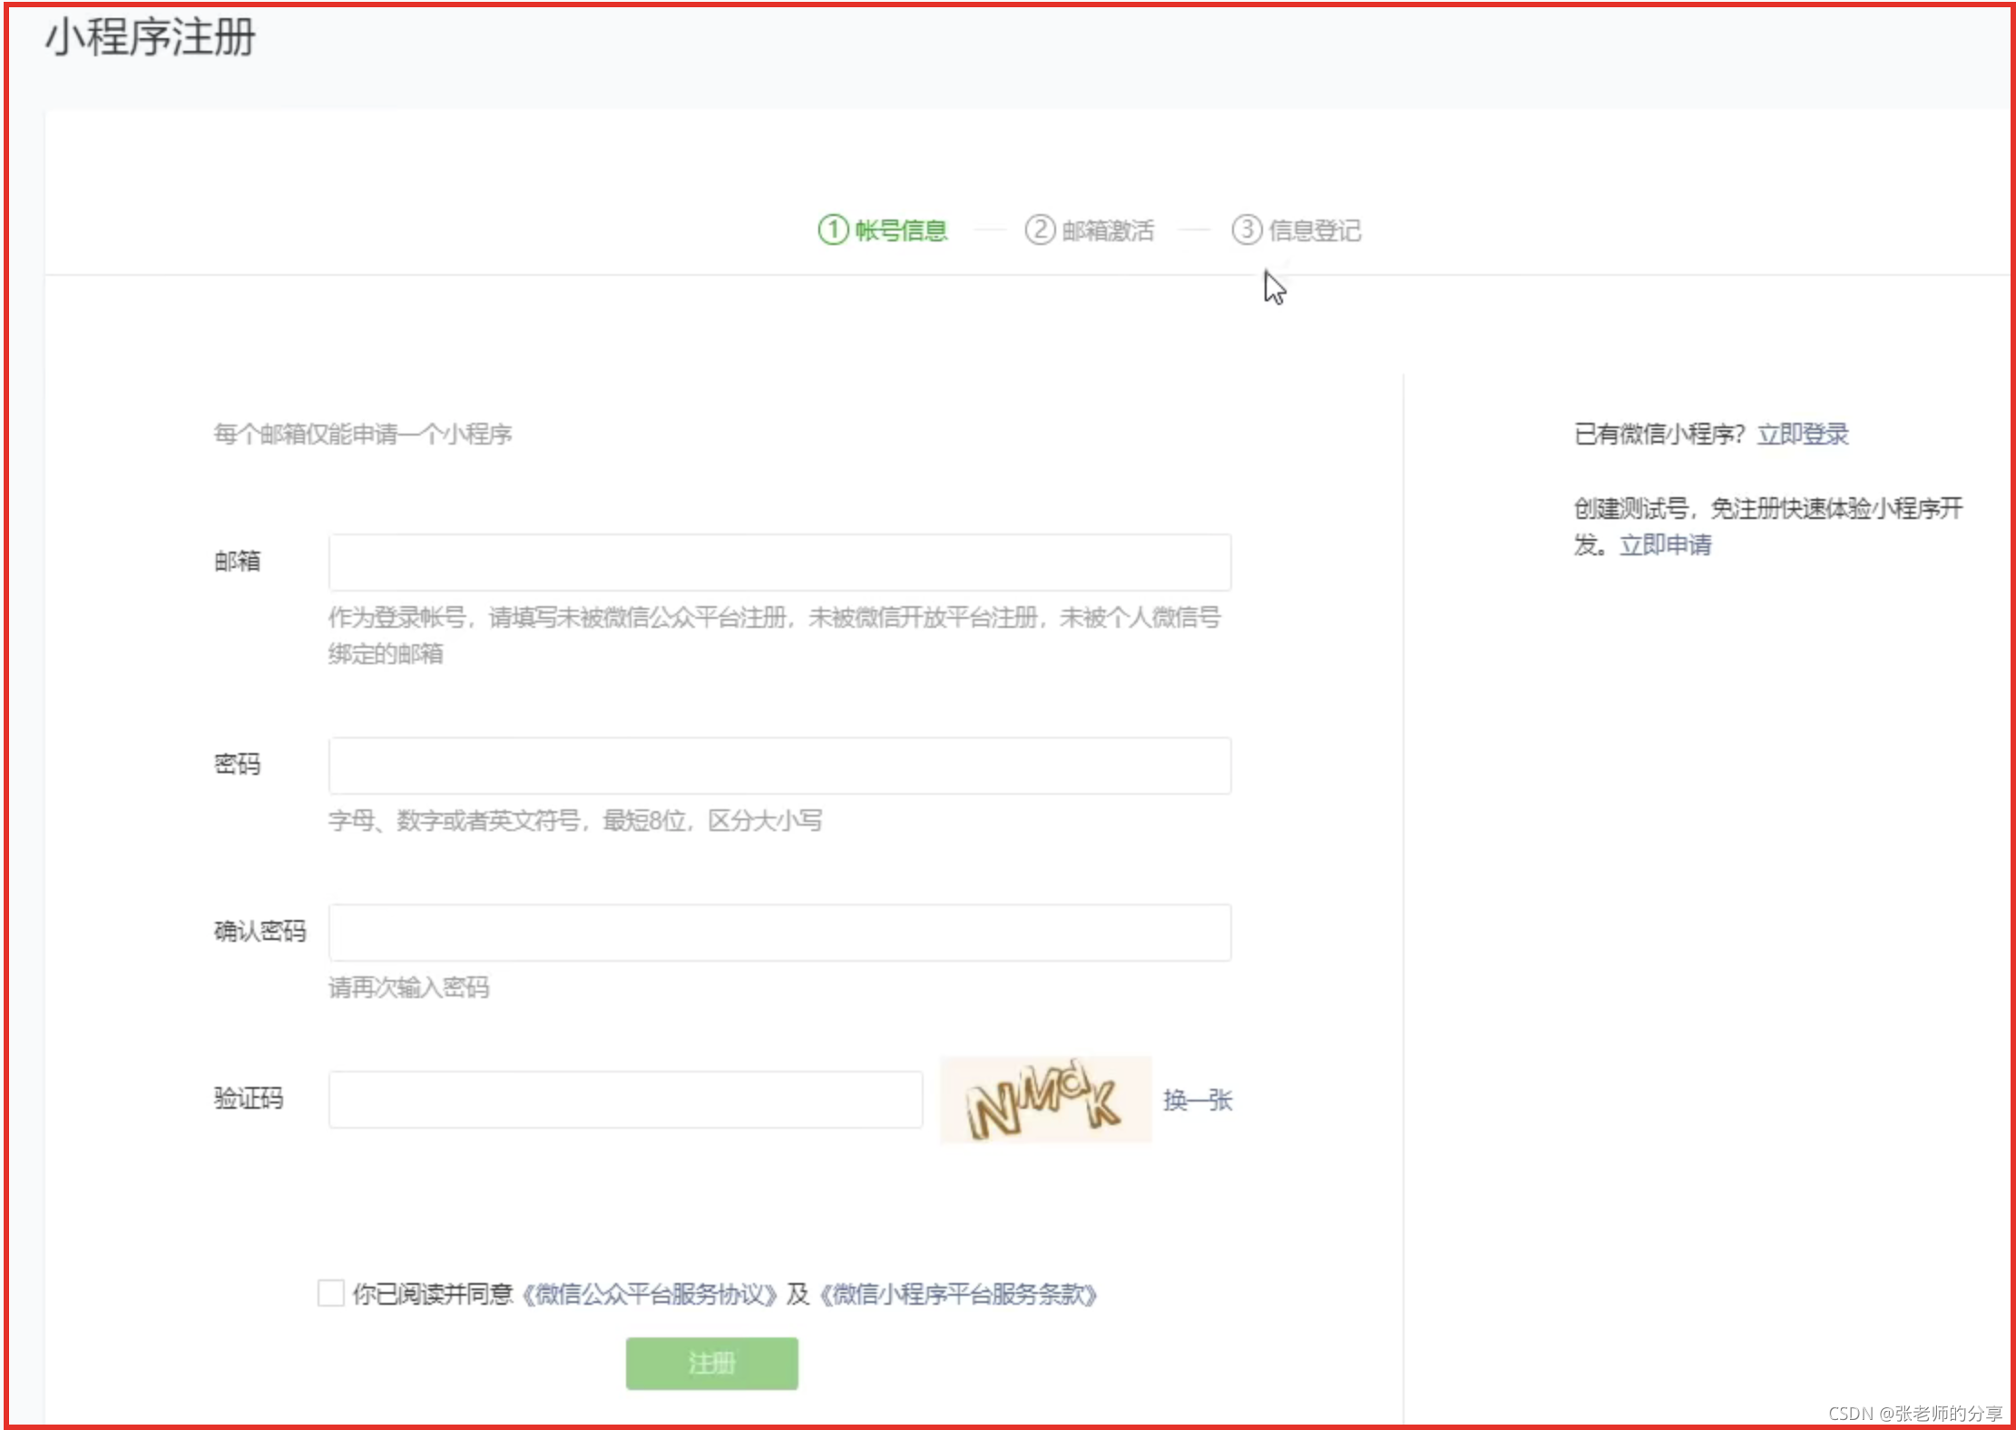Open the 立即登录 link
Viewport: 2016px width, 1430px height.
point(1803,434)
